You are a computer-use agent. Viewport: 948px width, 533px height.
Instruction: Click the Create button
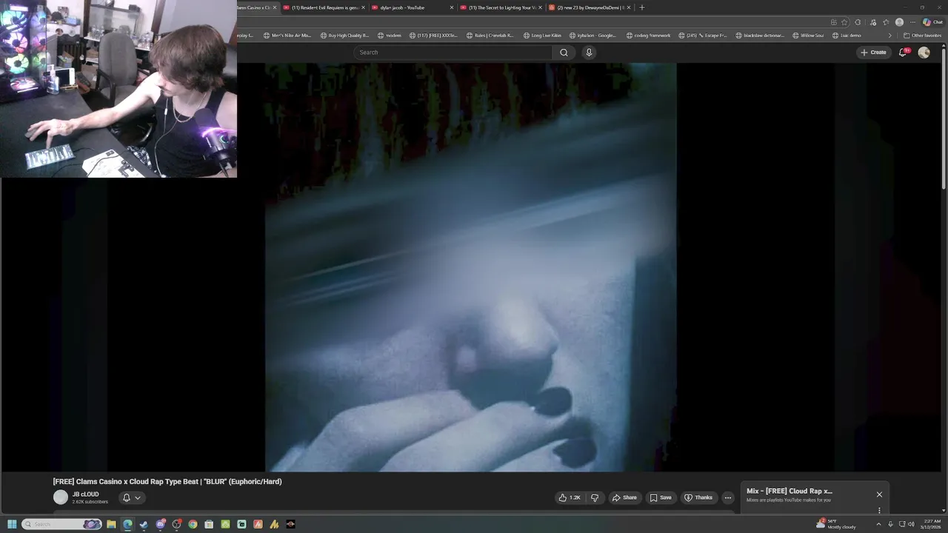873,53
